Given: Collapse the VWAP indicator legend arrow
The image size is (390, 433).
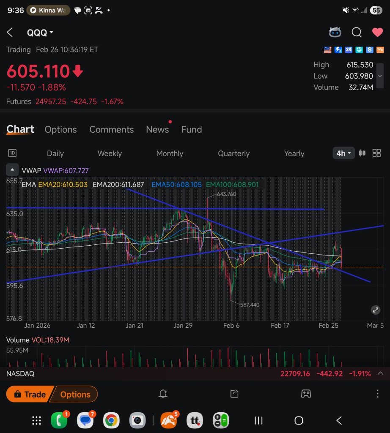Looking at the screenshot, I should tap(12, 170).
